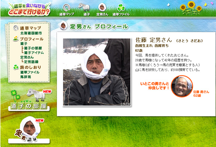
Task: Open the 北海道函館市 link in sidebar
Action: click(x=31, y=33)
